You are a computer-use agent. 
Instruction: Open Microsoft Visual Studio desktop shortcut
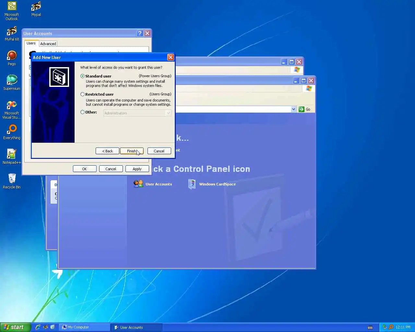pyautogui.click(x=12, y=109)
